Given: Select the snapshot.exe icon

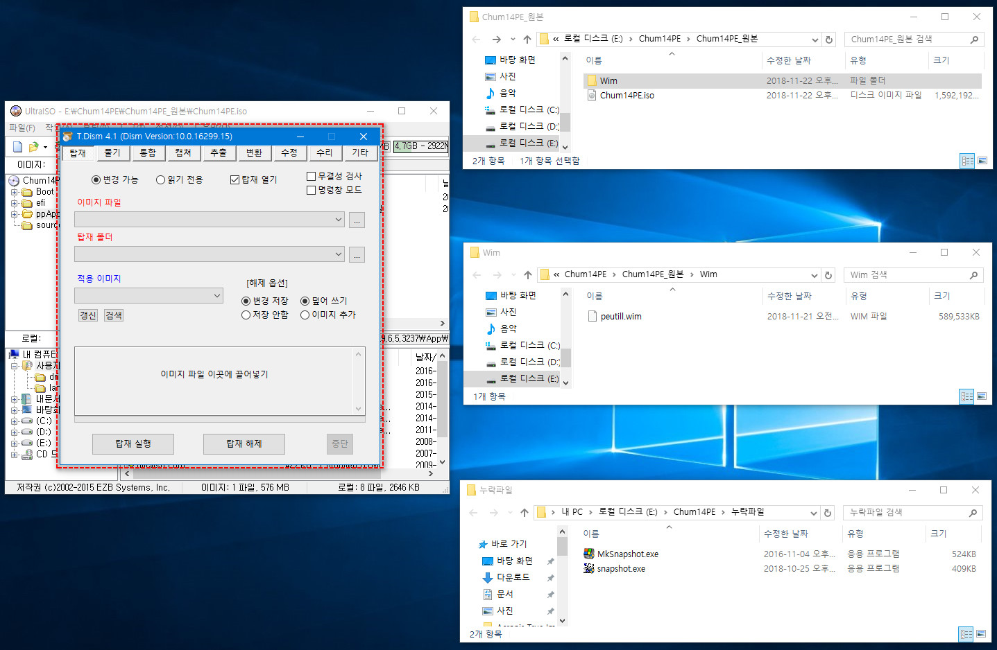Looking at the screenshot, I should 589,568.
